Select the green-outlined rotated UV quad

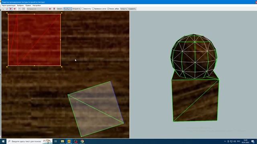96,109
